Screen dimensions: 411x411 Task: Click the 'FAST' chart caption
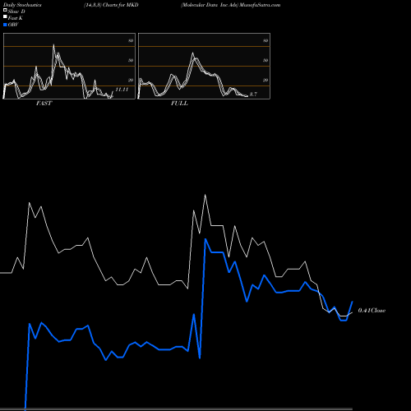tap(44, 104)
